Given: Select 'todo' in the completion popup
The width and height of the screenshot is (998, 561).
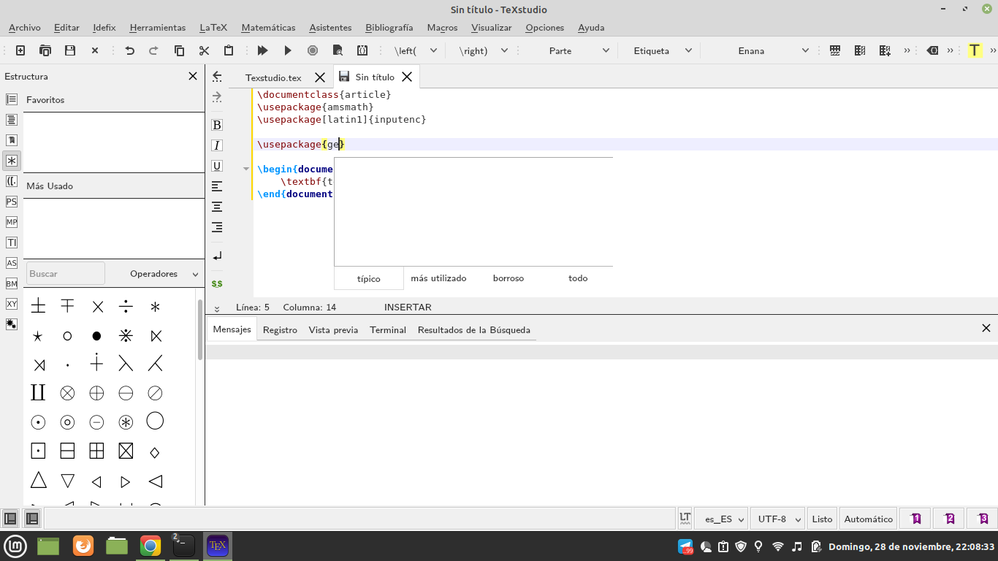Looking at the screenshot, I should [x=577, y=278].
